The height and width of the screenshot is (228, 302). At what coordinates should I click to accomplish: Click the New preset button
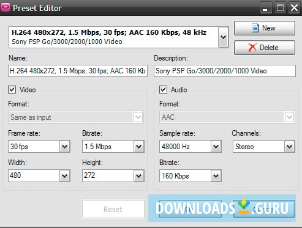click(x=265, y=28)
